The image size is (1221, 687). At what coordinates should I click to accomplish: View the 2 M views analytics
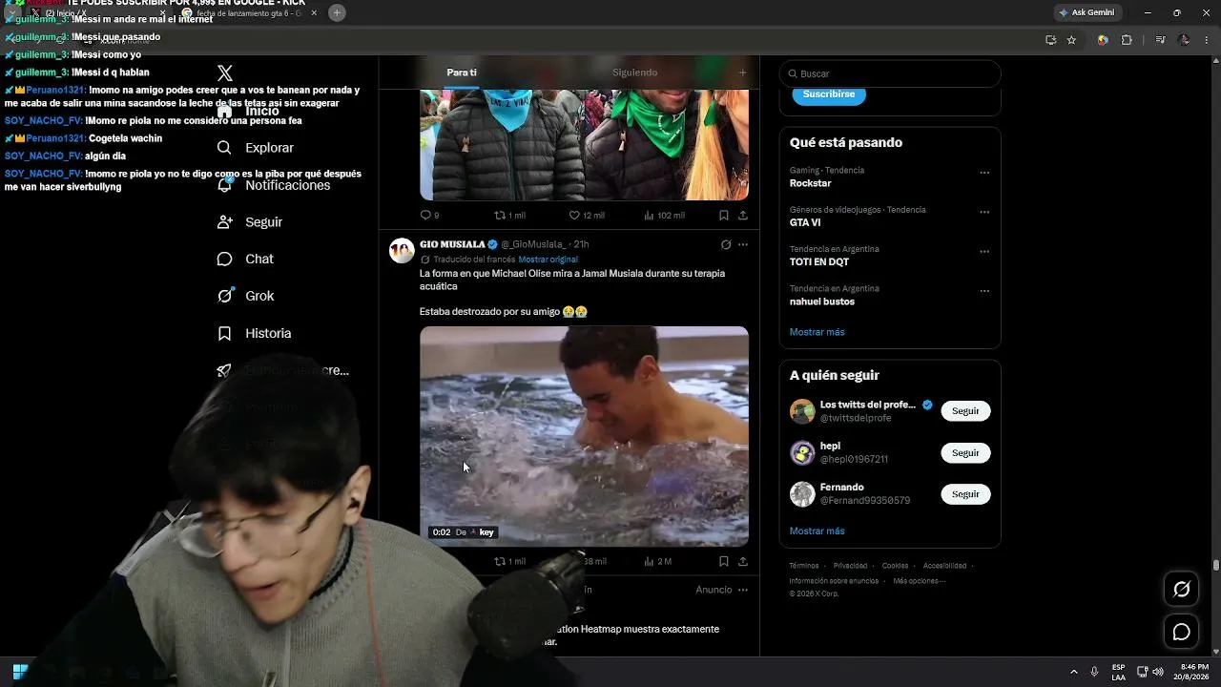tap(657, 561)
